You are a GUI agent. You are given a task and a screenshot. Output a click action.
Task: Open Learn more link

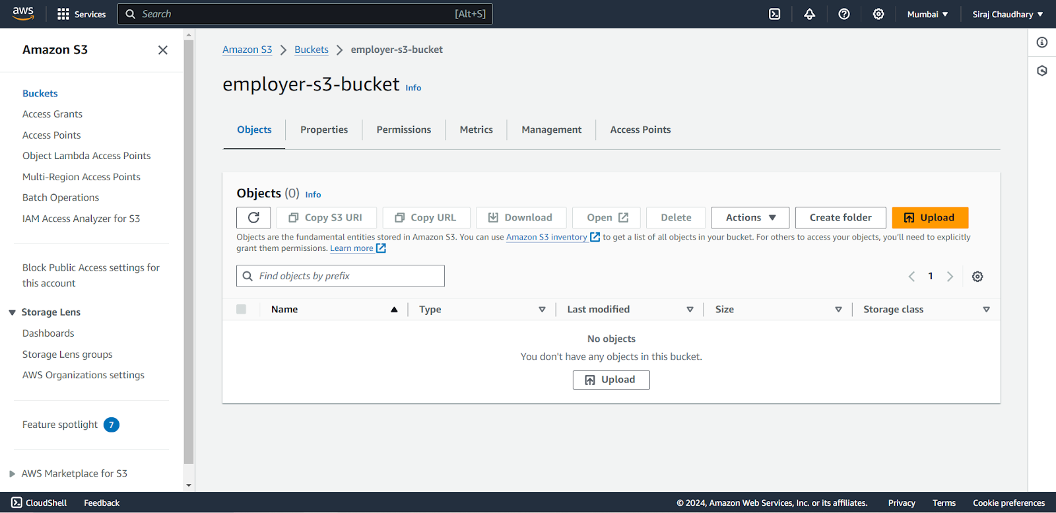[x=352, y=248]
